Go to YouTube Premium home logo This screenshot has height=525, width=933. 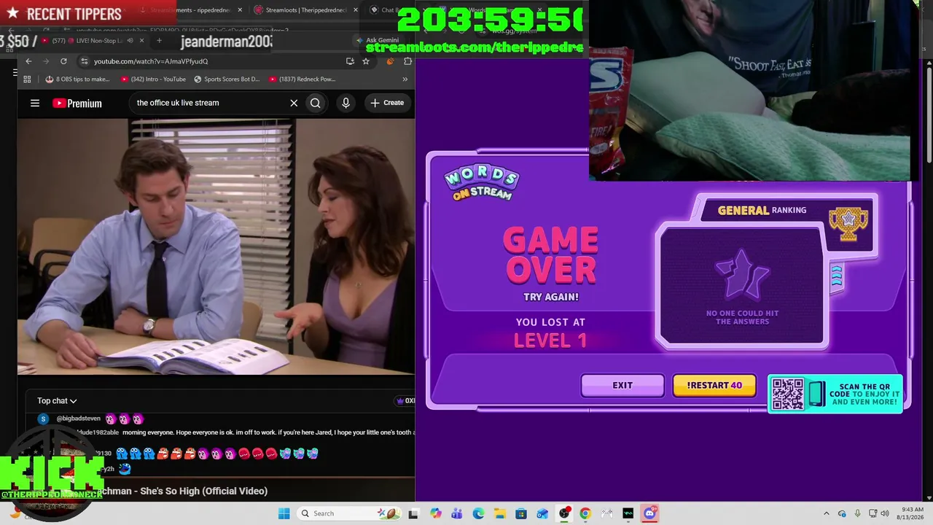77,103
